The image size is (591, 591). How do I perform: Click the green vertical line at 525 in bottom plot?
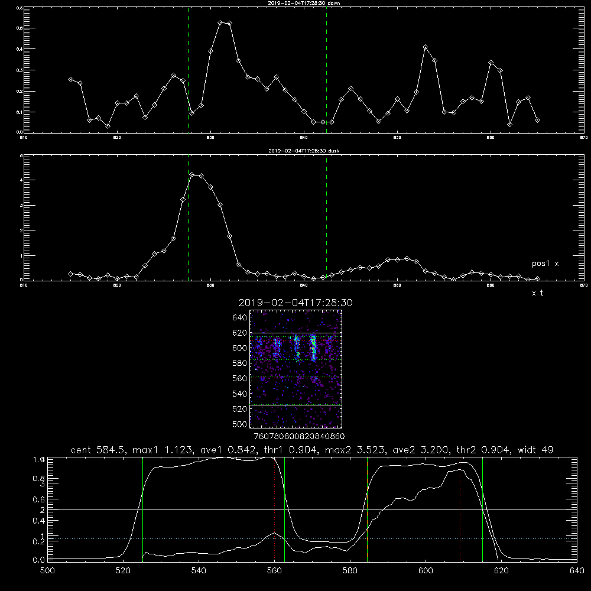pos(142,509)
